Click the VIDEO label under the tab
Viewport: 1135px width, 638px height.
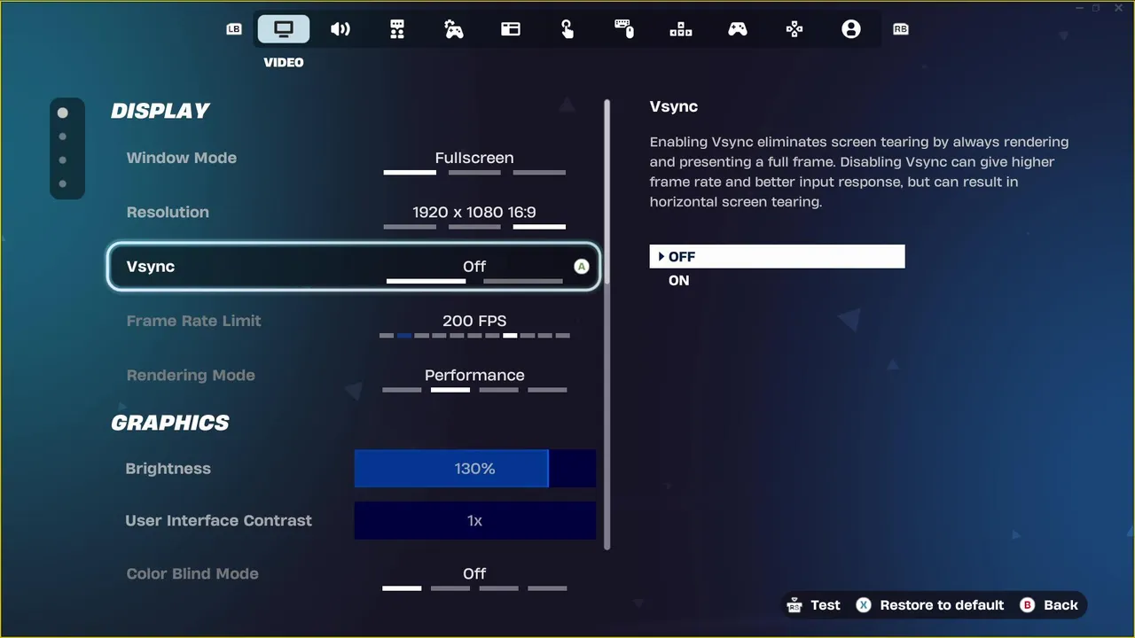pyautogui.click(x=284, y=62)
